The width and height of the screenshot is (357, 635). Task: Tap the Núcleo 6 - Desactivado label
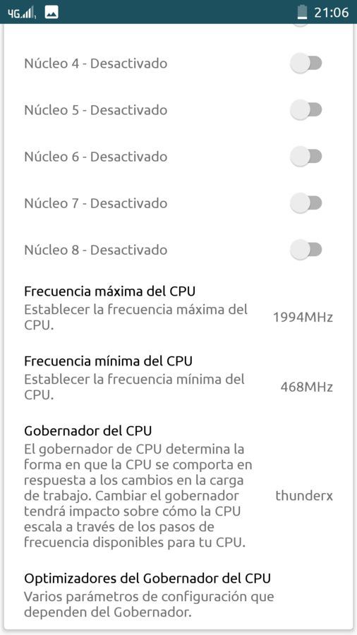point(95,157)
